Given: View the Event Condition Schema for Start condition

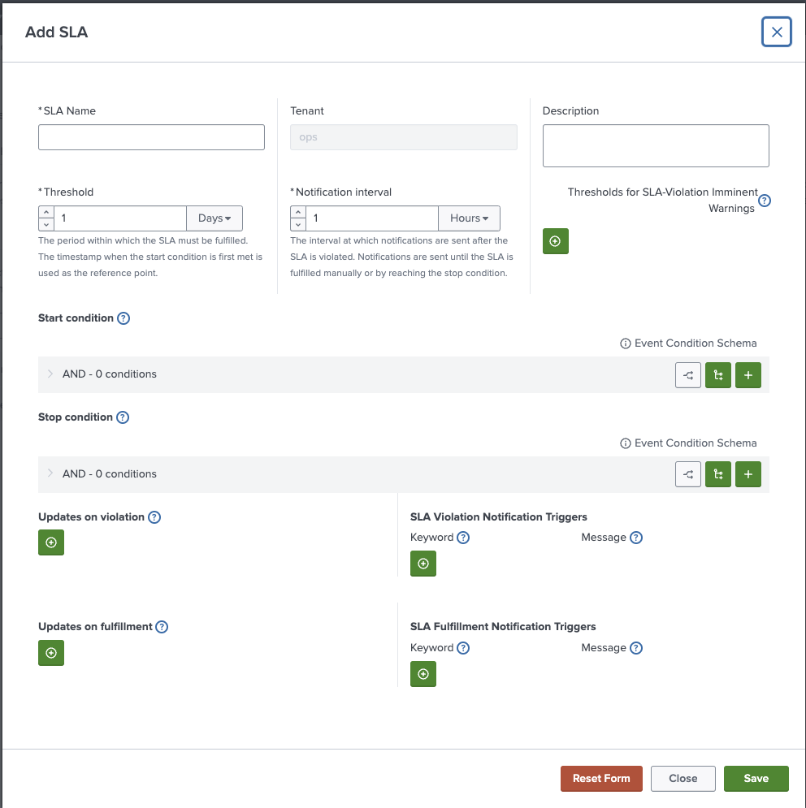Looking at the screenshot, I should tap(687, 343).
